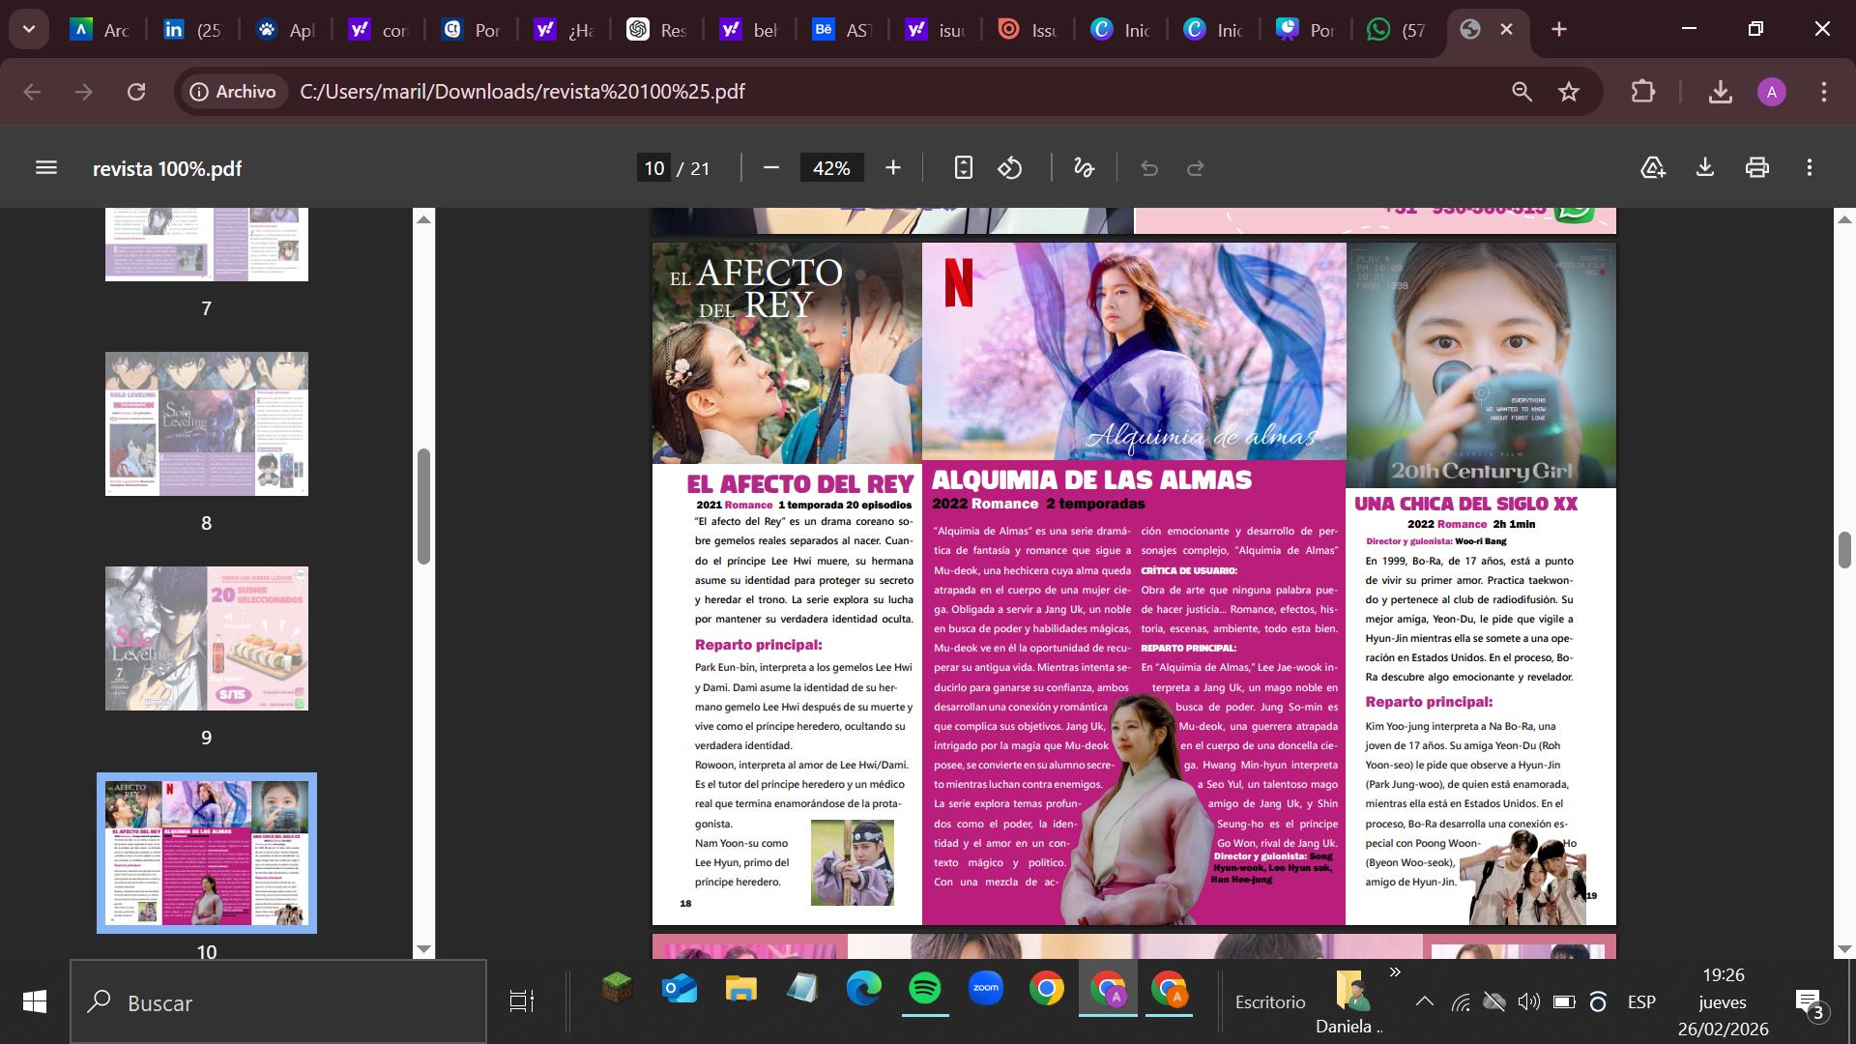Bookmark this page with star icon
The width and height of the screenshot is (1856, 1044).
[1568, 92]
